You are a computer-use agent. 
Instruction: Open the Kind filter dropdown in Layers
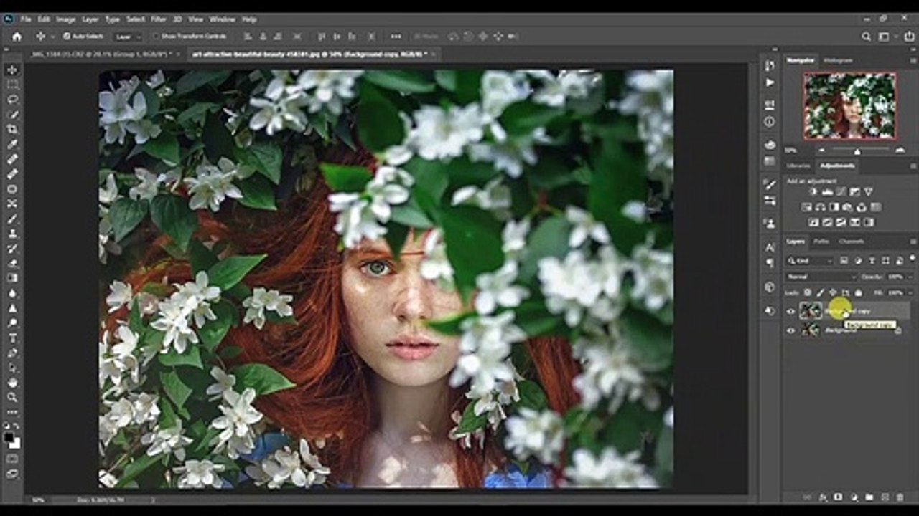811,260
